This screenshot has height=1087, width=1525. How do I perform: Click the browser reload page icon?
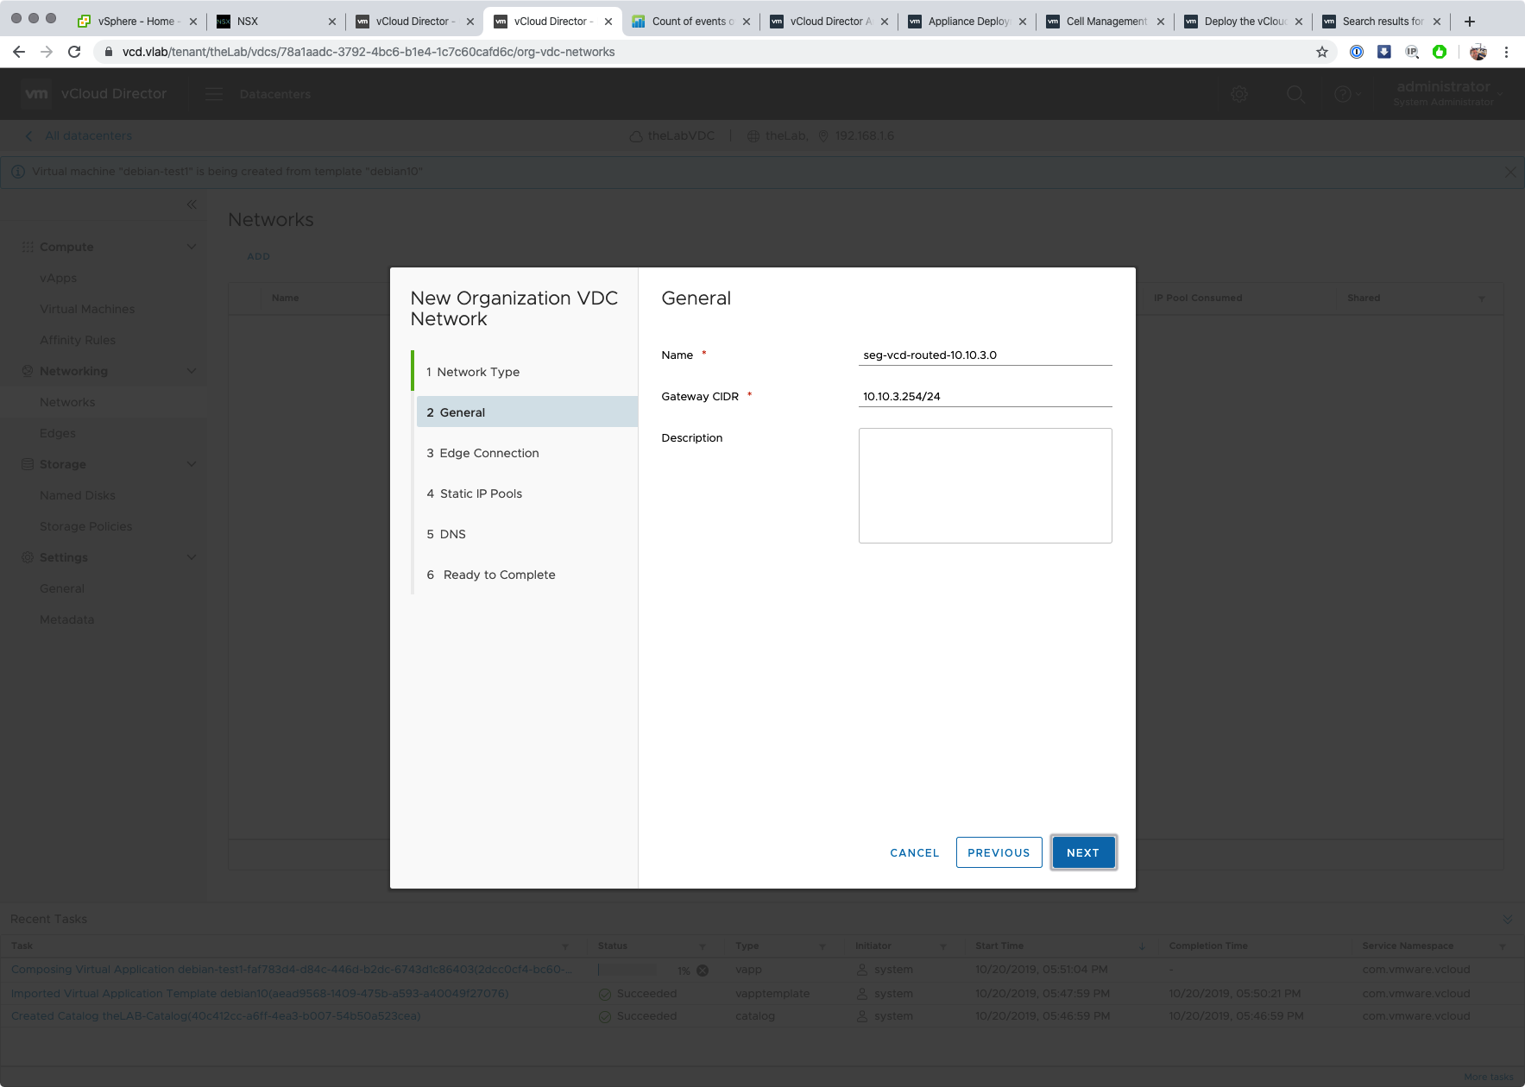(x=74, y=52)
